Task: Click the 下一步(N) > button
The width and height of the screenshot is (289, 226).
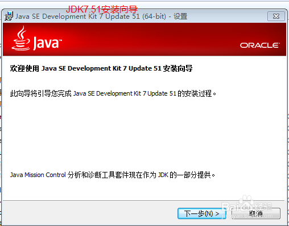Action: click(x=202, y=213)
